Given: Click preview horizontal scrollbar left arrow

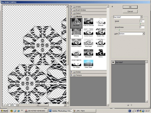Looking at the screenshot, I should (x=38, y=105).
